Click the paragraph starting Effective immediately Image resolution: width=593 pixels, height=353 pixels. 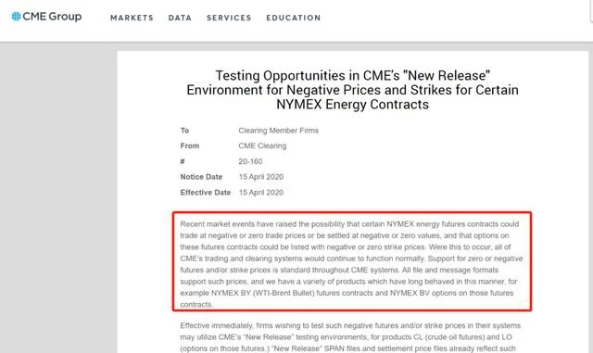[x=350, y=336]
